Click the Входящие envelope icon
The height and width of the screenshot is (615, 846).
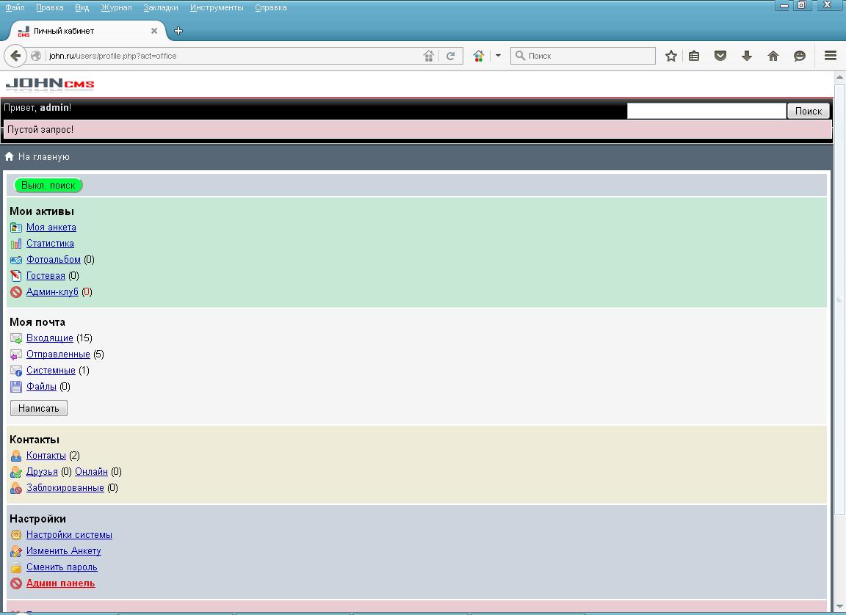tap(16, 338)
